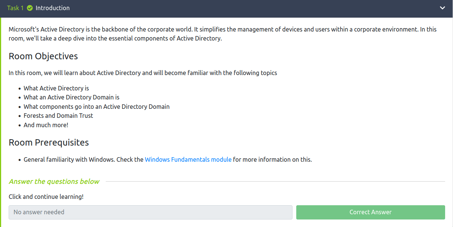Click the "No answer needed" input field

[150, 212]
